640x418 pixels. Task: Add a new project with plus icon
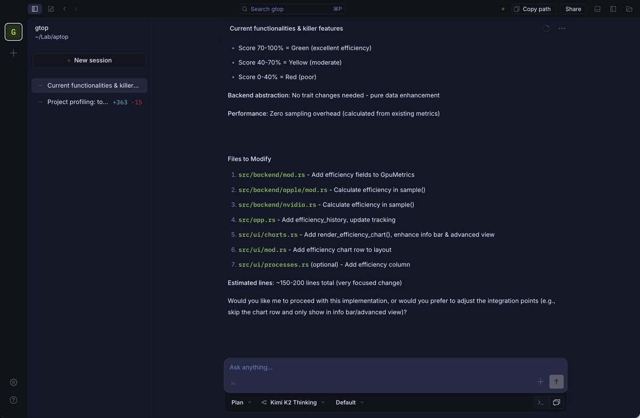pos(13,53)
